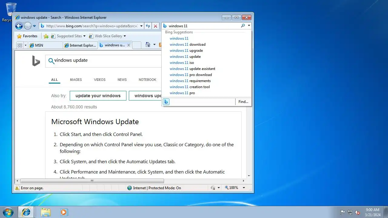Image resolution: width=388 pixels, height=218 pixels.
Task: Open the Windows Start menu
Action: pyautogui.click(x=8, y=212)
